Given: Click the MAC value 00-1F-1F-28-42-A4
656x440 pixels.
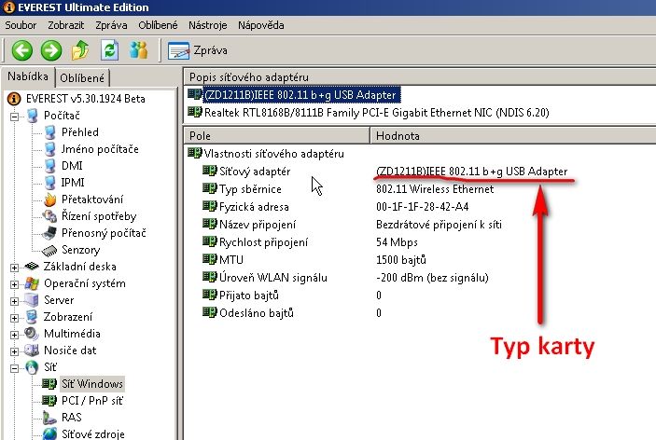Looking at the screenshot, I should tap(422, 207).
